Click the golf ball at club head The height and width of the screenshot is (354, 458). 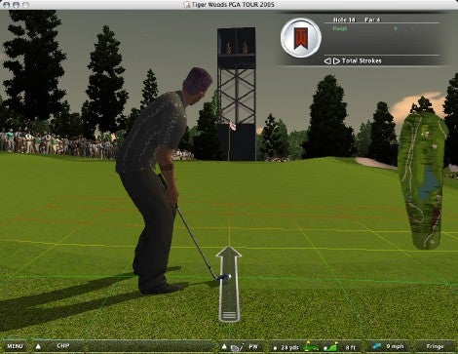coord(228,277)
